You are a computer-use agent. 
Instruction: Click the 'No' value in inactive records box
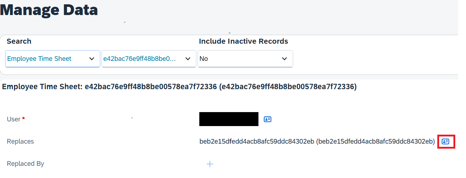(x=204, y=59)
